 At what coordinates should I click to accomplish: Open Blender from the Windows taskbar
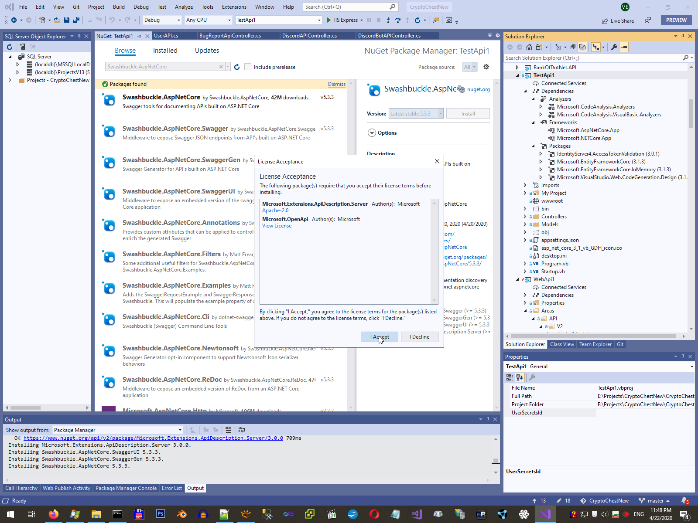pyautogui.click(x=181, y=514)
